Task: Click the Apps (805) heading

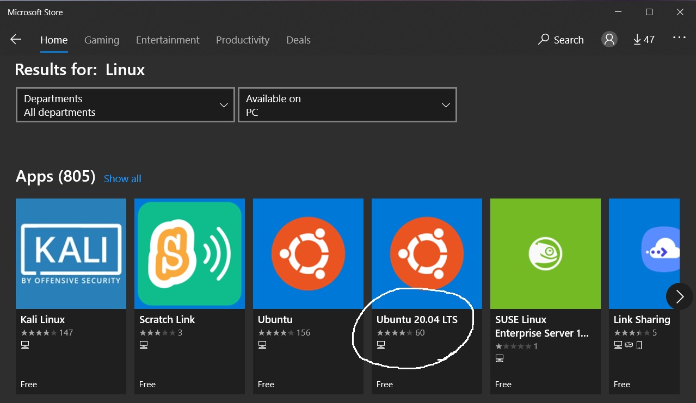Action: [x=56, y=177]
